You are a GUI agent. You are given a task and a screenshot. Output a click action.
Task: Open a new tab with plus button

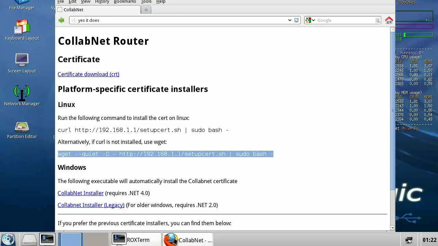[x=146, y=10]
